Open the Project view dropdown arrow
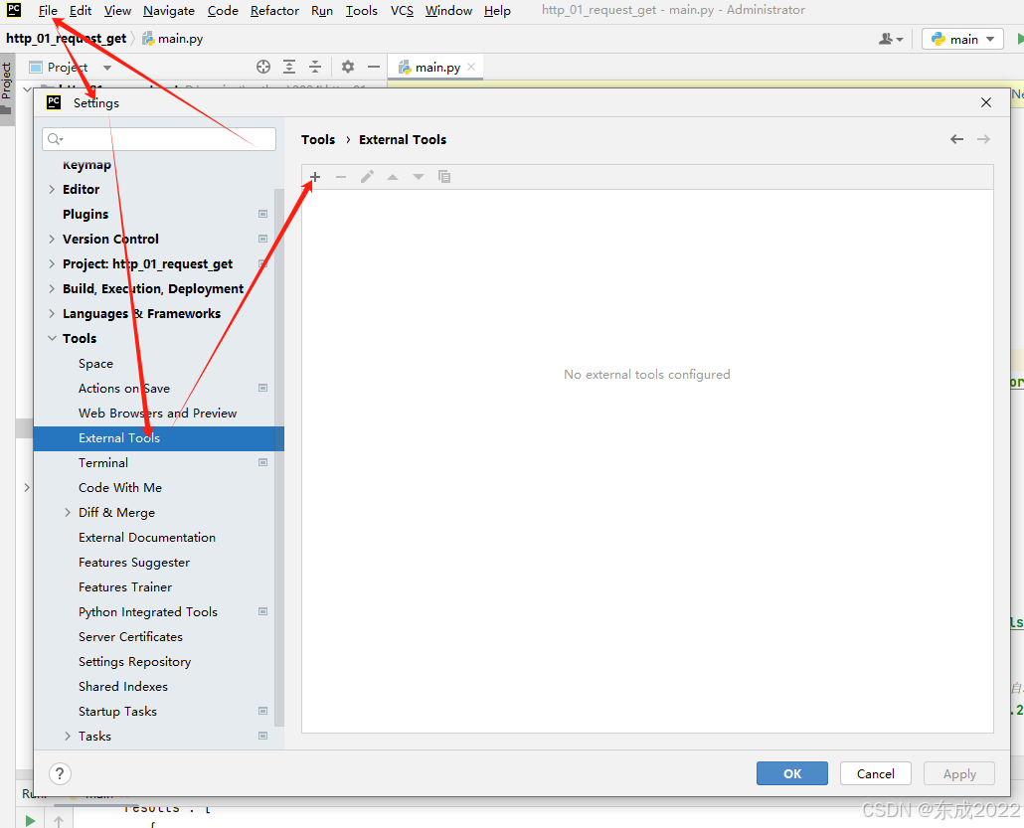This screenshot has width=1024, height=828. click(x=107, y=68)
